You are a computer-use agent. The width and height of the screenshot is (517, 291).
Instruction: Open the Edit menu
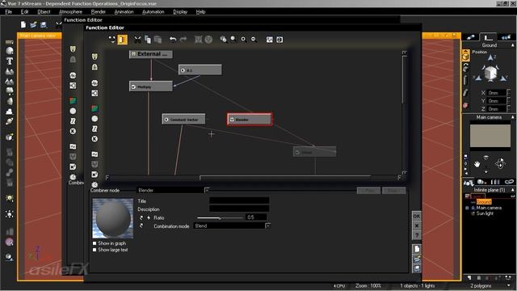point(25,11)
